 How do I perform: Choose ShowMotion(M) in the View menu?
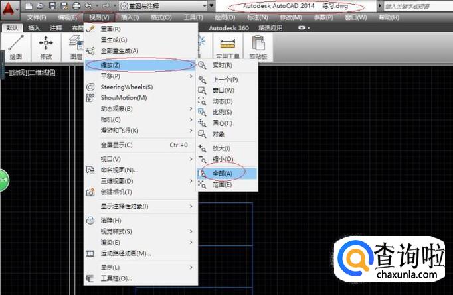click(x=141, y=97)
